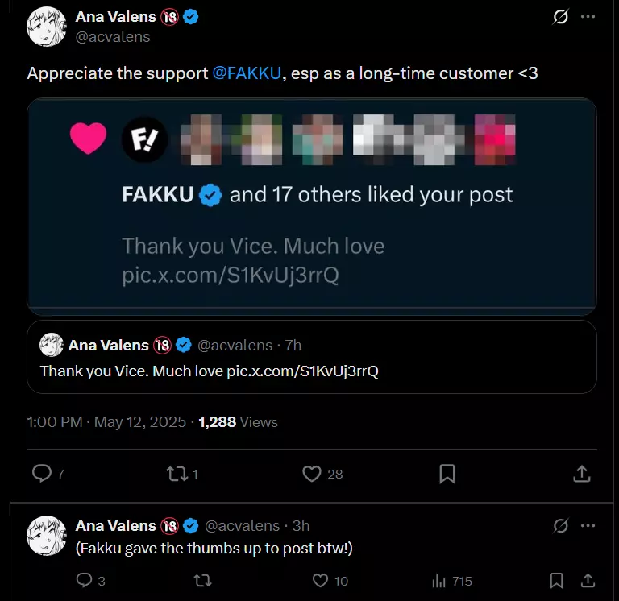Click Grok icon on the reply post

(561, 526)
